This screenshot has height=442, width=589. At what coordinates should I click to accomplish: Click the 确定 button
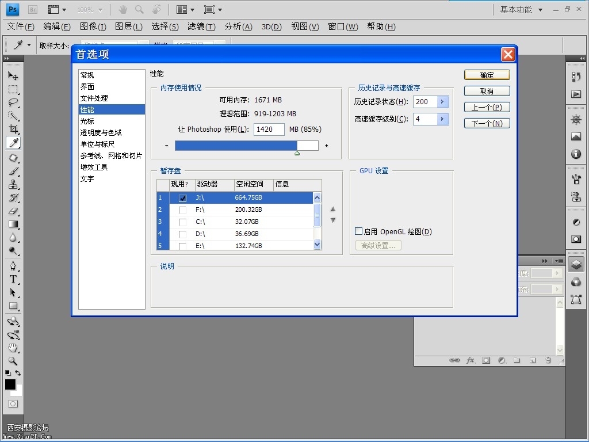point(487,75)
